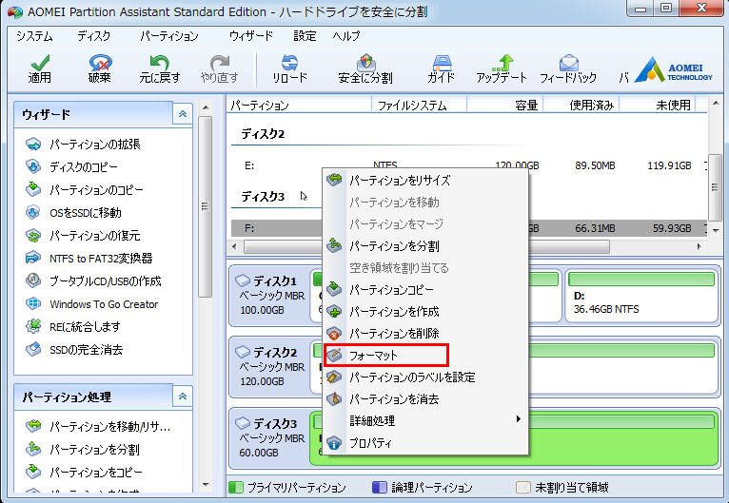Choose パーティションを作成 from context menu
Viewport: 729px width, 503px height.
point(425,311)
